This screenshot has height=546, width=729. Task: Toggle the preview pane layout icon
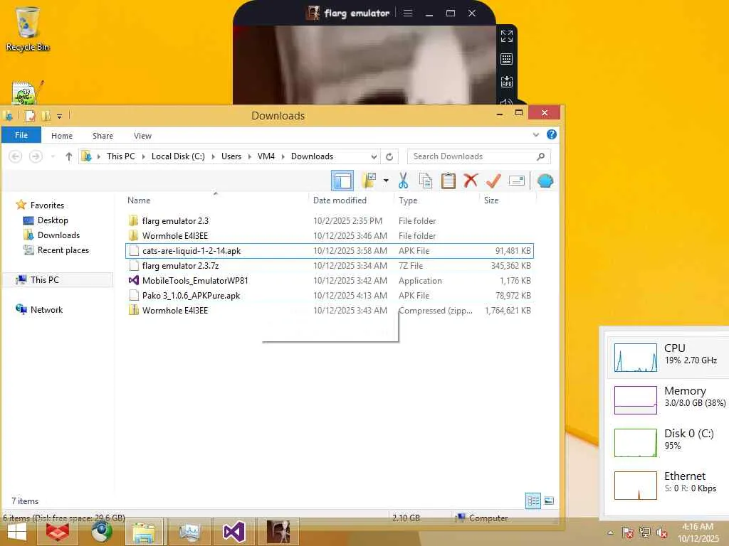342,181
